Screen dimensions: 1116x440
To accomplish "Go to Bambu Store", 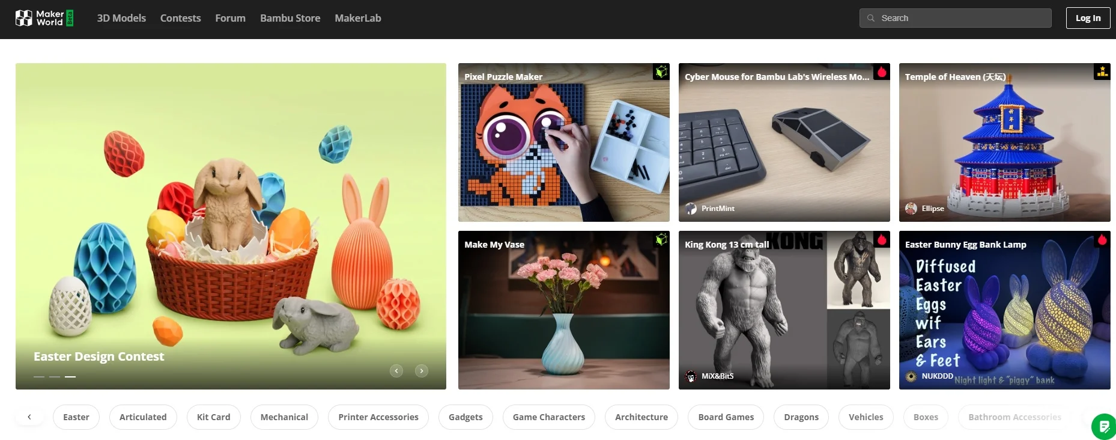I will point(290,18).
